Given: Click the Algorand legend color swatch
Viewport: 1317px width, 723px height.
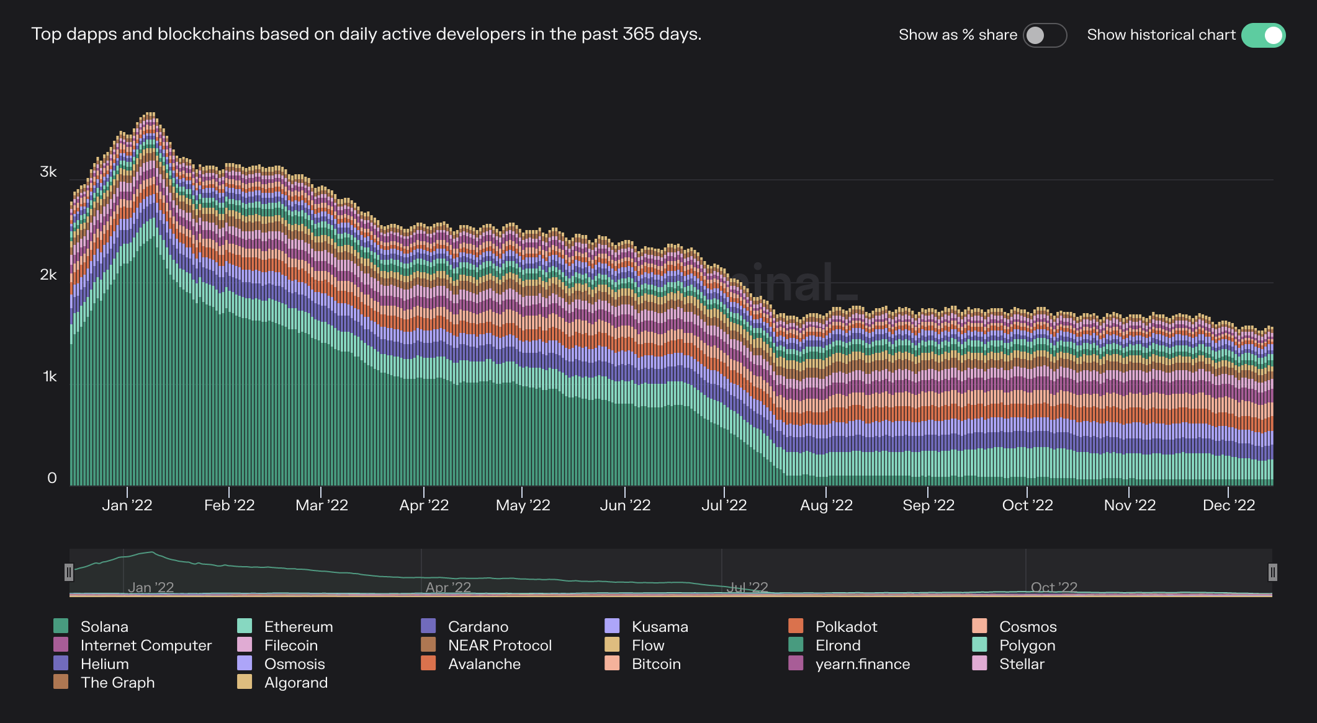Looking at the screenshot, I should (x=245, y=681).
